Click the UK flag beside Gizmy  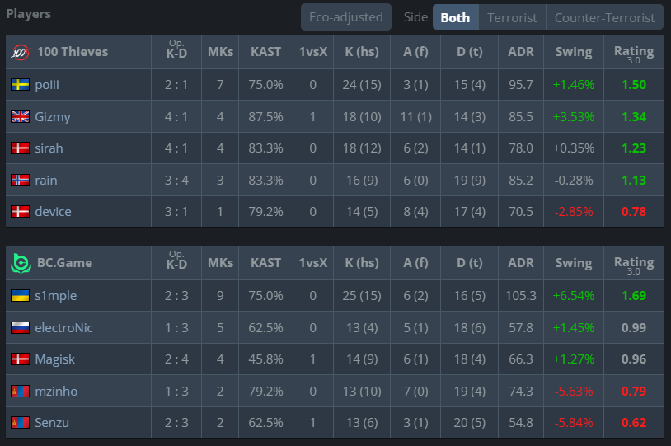click(20, 117)
